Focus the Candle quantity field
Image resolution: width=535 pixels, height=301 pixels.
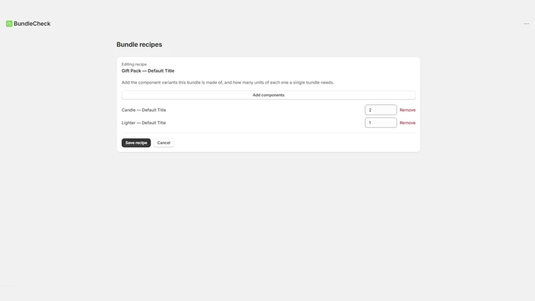381,110
